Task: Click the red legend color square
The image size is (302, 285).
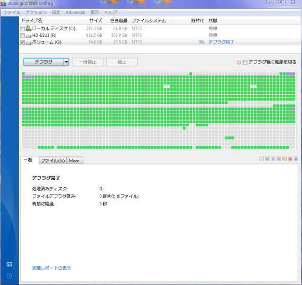Action: [x=290, y=159]
